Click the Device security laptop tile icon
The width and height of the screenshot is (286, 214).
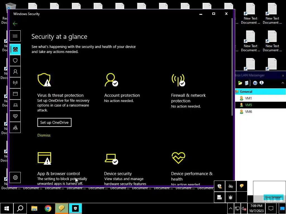(111, 159)
